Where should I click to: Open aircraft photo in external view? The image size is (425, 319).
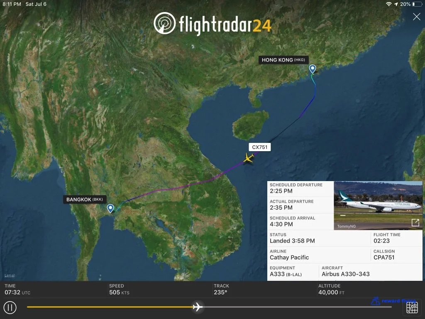(x=415, y=223)
